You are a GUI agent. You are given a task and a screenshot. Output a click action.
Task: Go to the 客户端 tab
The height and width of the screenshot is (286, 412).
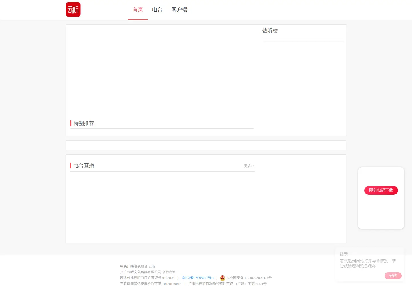(x=179, y=9)
